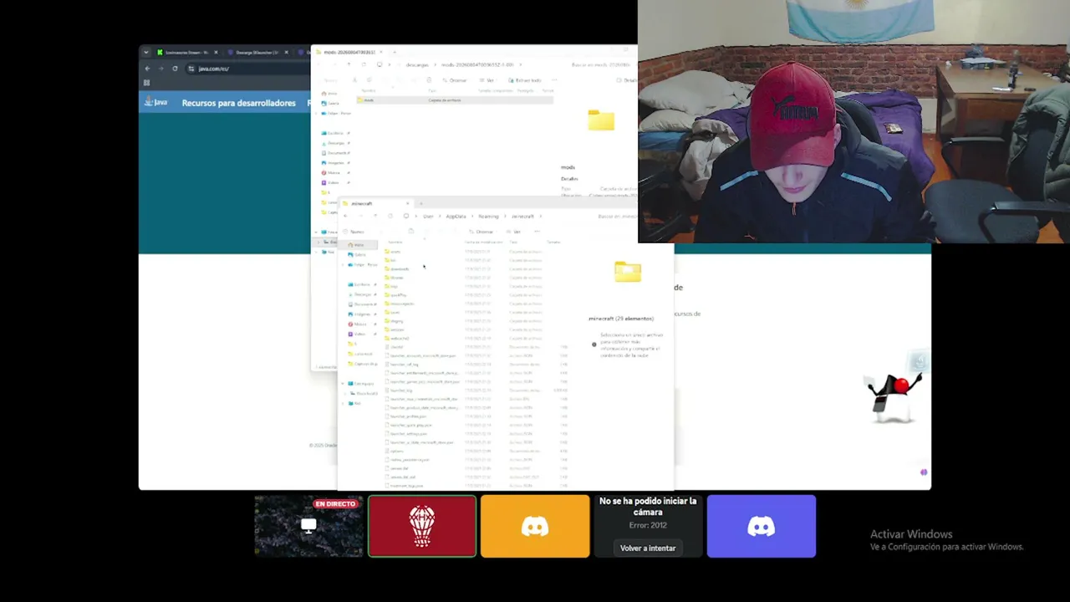Select the mods folder row
The image size is (1070, 602).
pos(456,100)
